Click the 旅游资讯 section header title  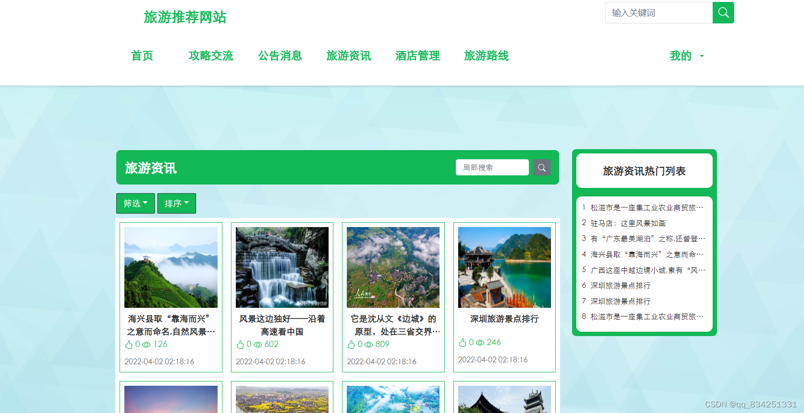(x=151, y=168)
